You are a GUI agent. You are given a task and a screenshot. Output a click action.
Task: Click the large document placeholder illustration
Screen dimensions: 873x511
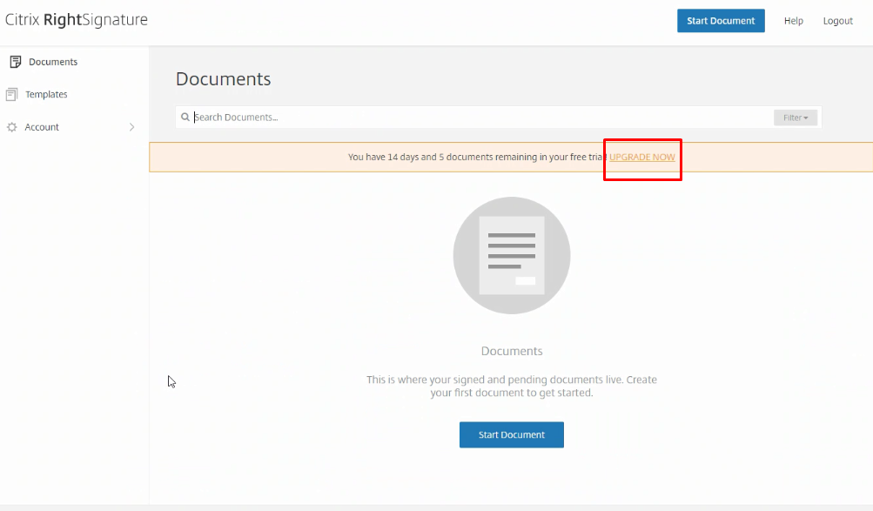coord(512,256)
